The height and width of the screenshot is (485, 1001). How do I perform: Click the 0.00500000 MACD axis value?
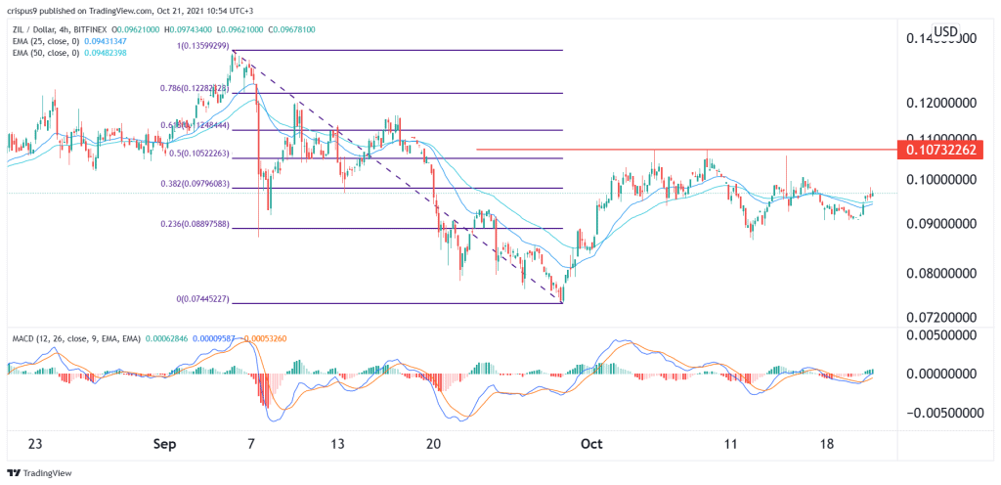[940, 335]
